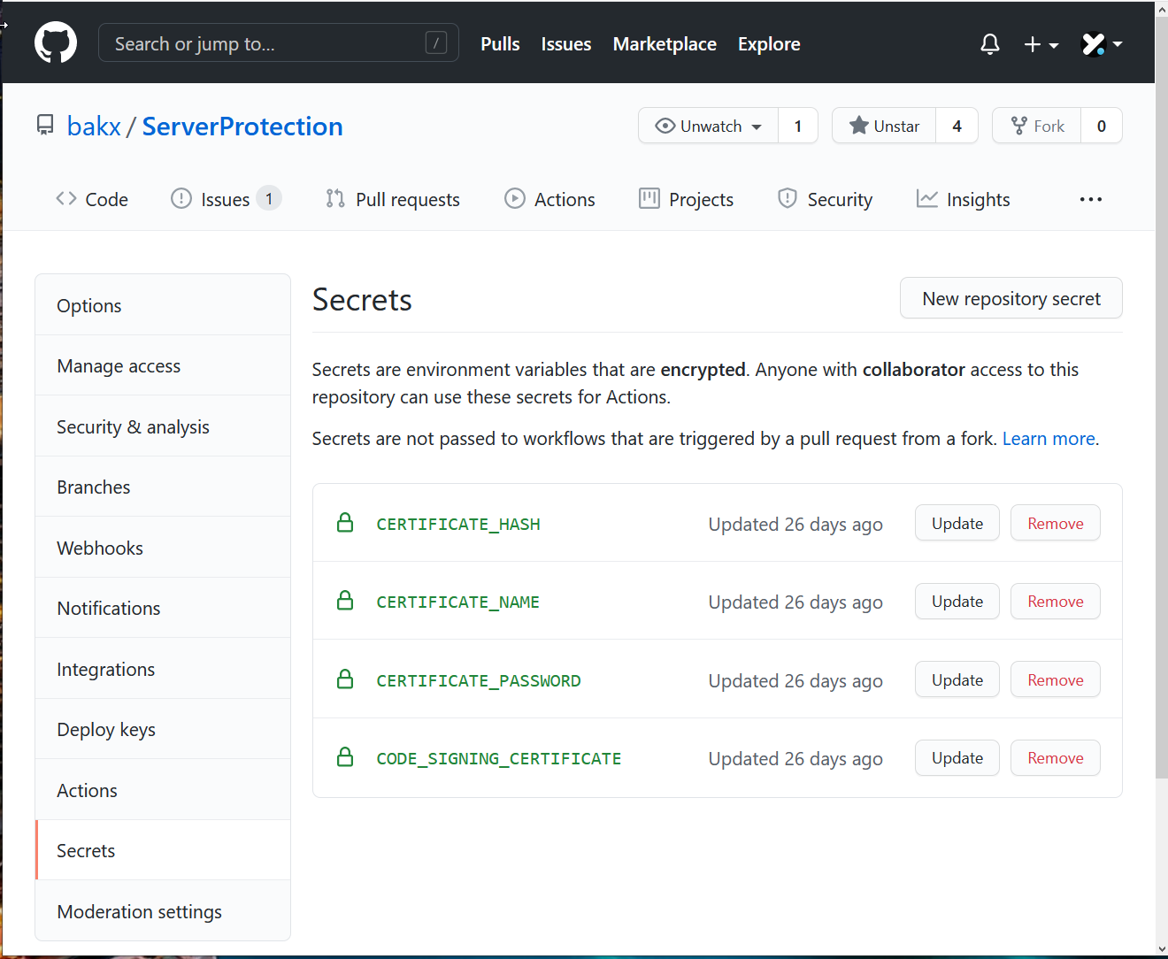The width and height of the screenshot is (1168, 959).
Task: Click New repository secret button
Action: [1011, 298]
